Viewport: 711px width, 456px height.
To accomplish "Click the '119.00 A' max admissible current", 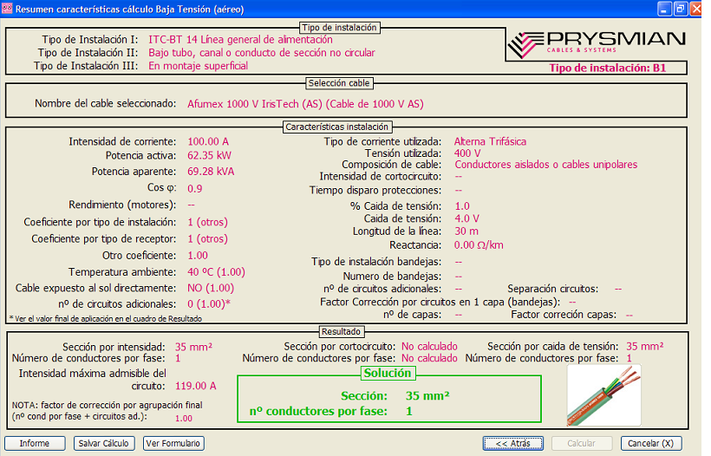I will pos(196,386).
